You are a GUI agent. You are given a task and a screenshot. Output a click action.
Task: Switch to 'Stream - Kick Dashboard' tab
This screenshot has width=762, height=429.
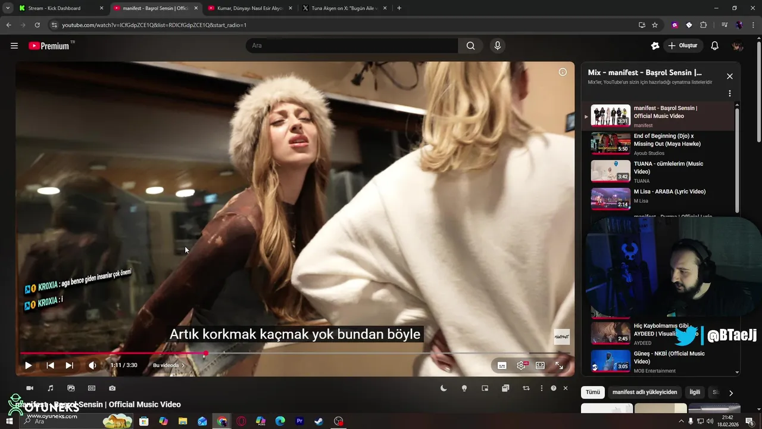(61, 8)
